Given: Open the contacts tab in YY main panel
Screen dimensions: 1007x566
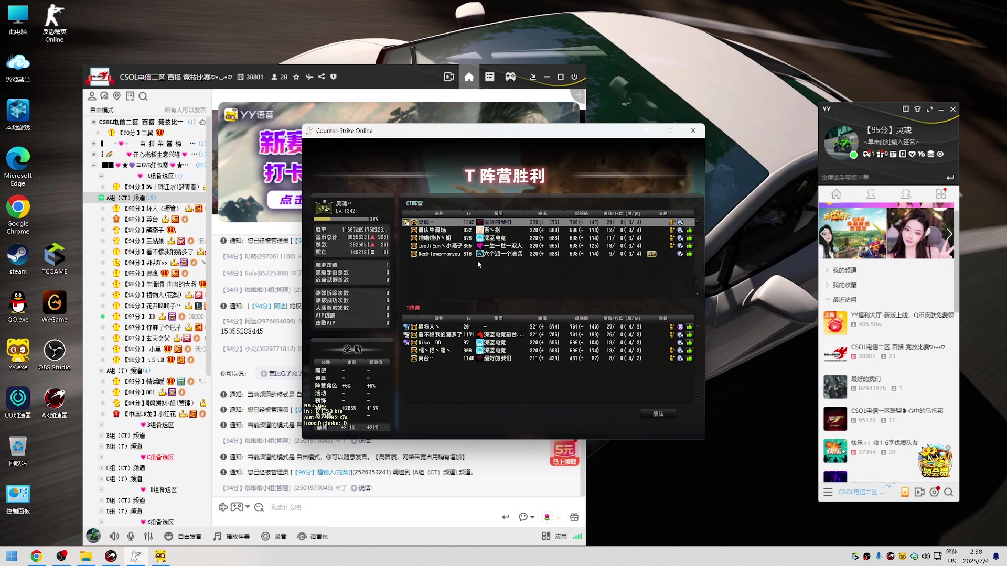Looking at the screenshot, I should point(871,194).
